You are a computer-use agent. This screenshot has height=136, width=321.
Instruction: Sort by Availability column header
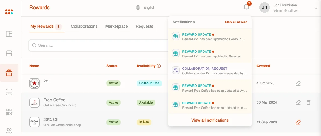coord(146,66)
